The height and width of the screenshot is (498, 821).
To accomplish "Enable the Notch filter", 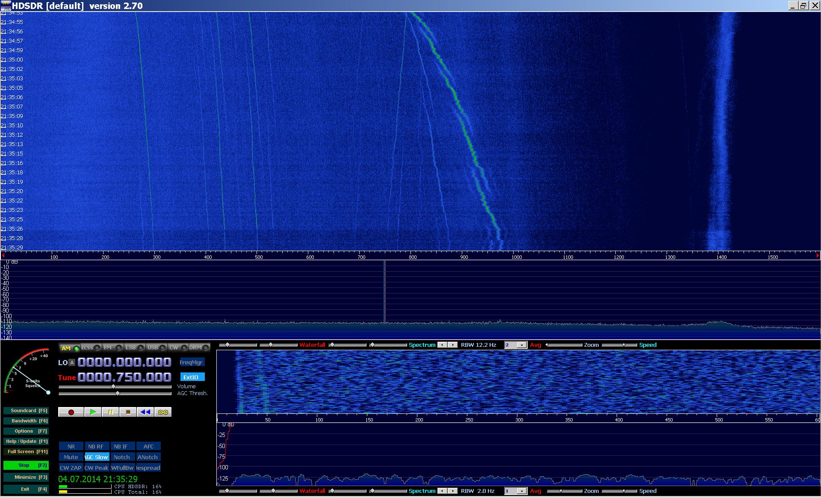I will coord(123,457).
